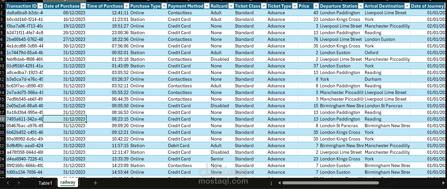Select transaction ID starting 054676ac

click(25, 126)
